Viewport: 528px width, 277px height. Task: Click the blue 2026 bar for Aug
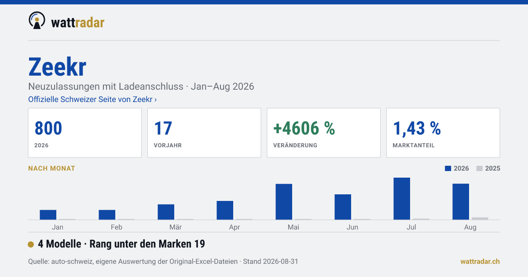(461, 202)
